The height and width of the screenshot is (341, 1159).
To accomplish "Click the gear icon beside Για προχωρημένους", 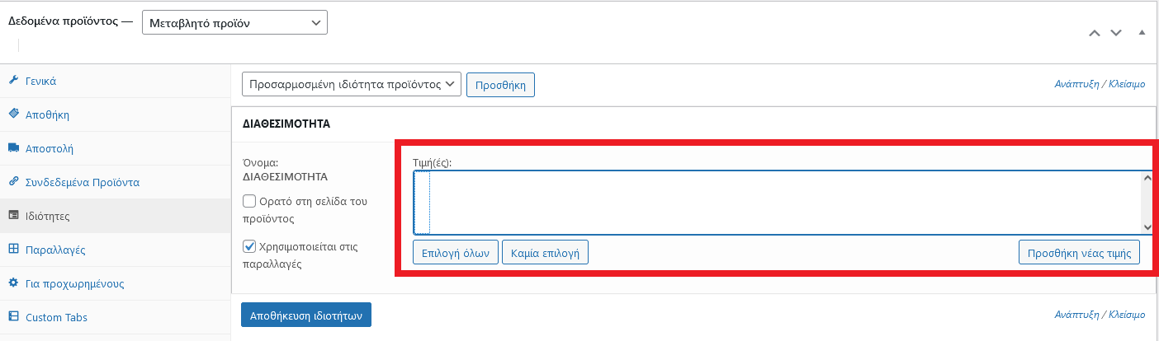I will (x=13, y=283).
